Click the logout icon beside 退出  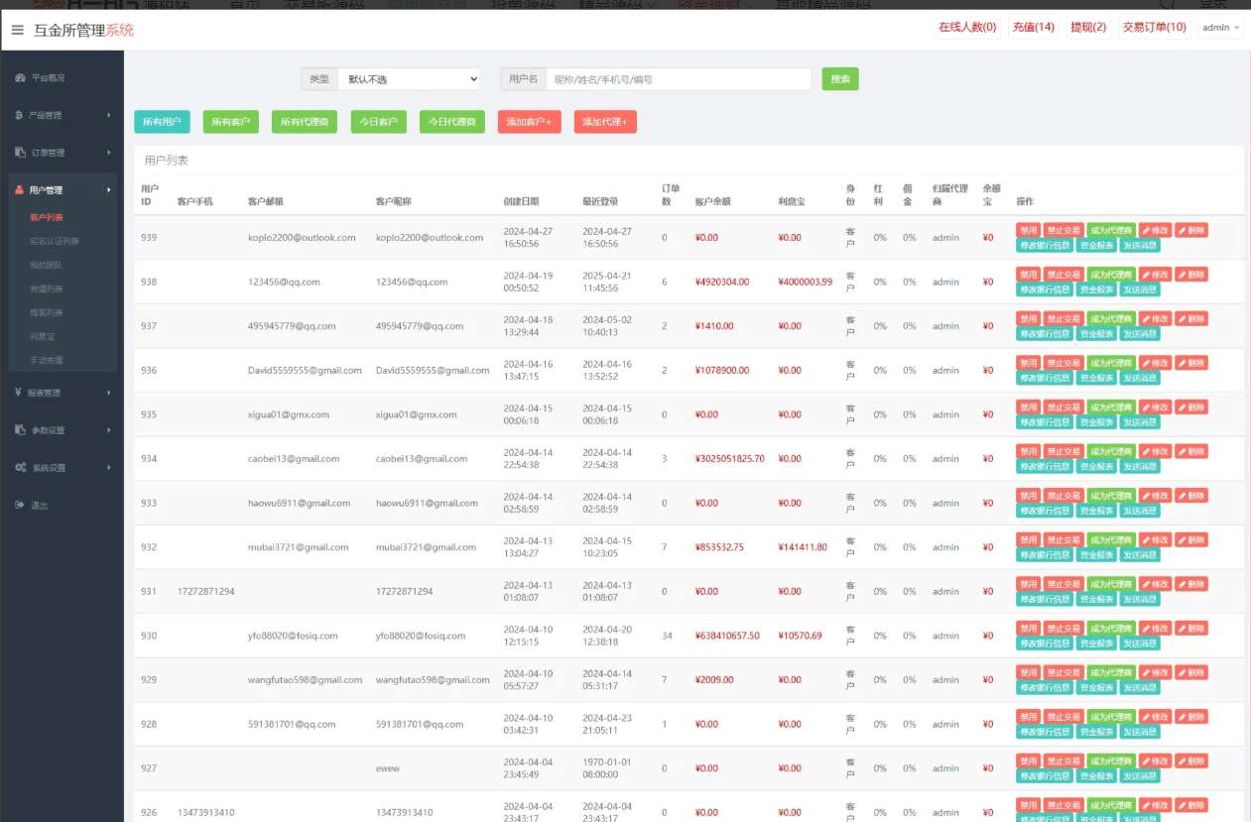[20, 506]
